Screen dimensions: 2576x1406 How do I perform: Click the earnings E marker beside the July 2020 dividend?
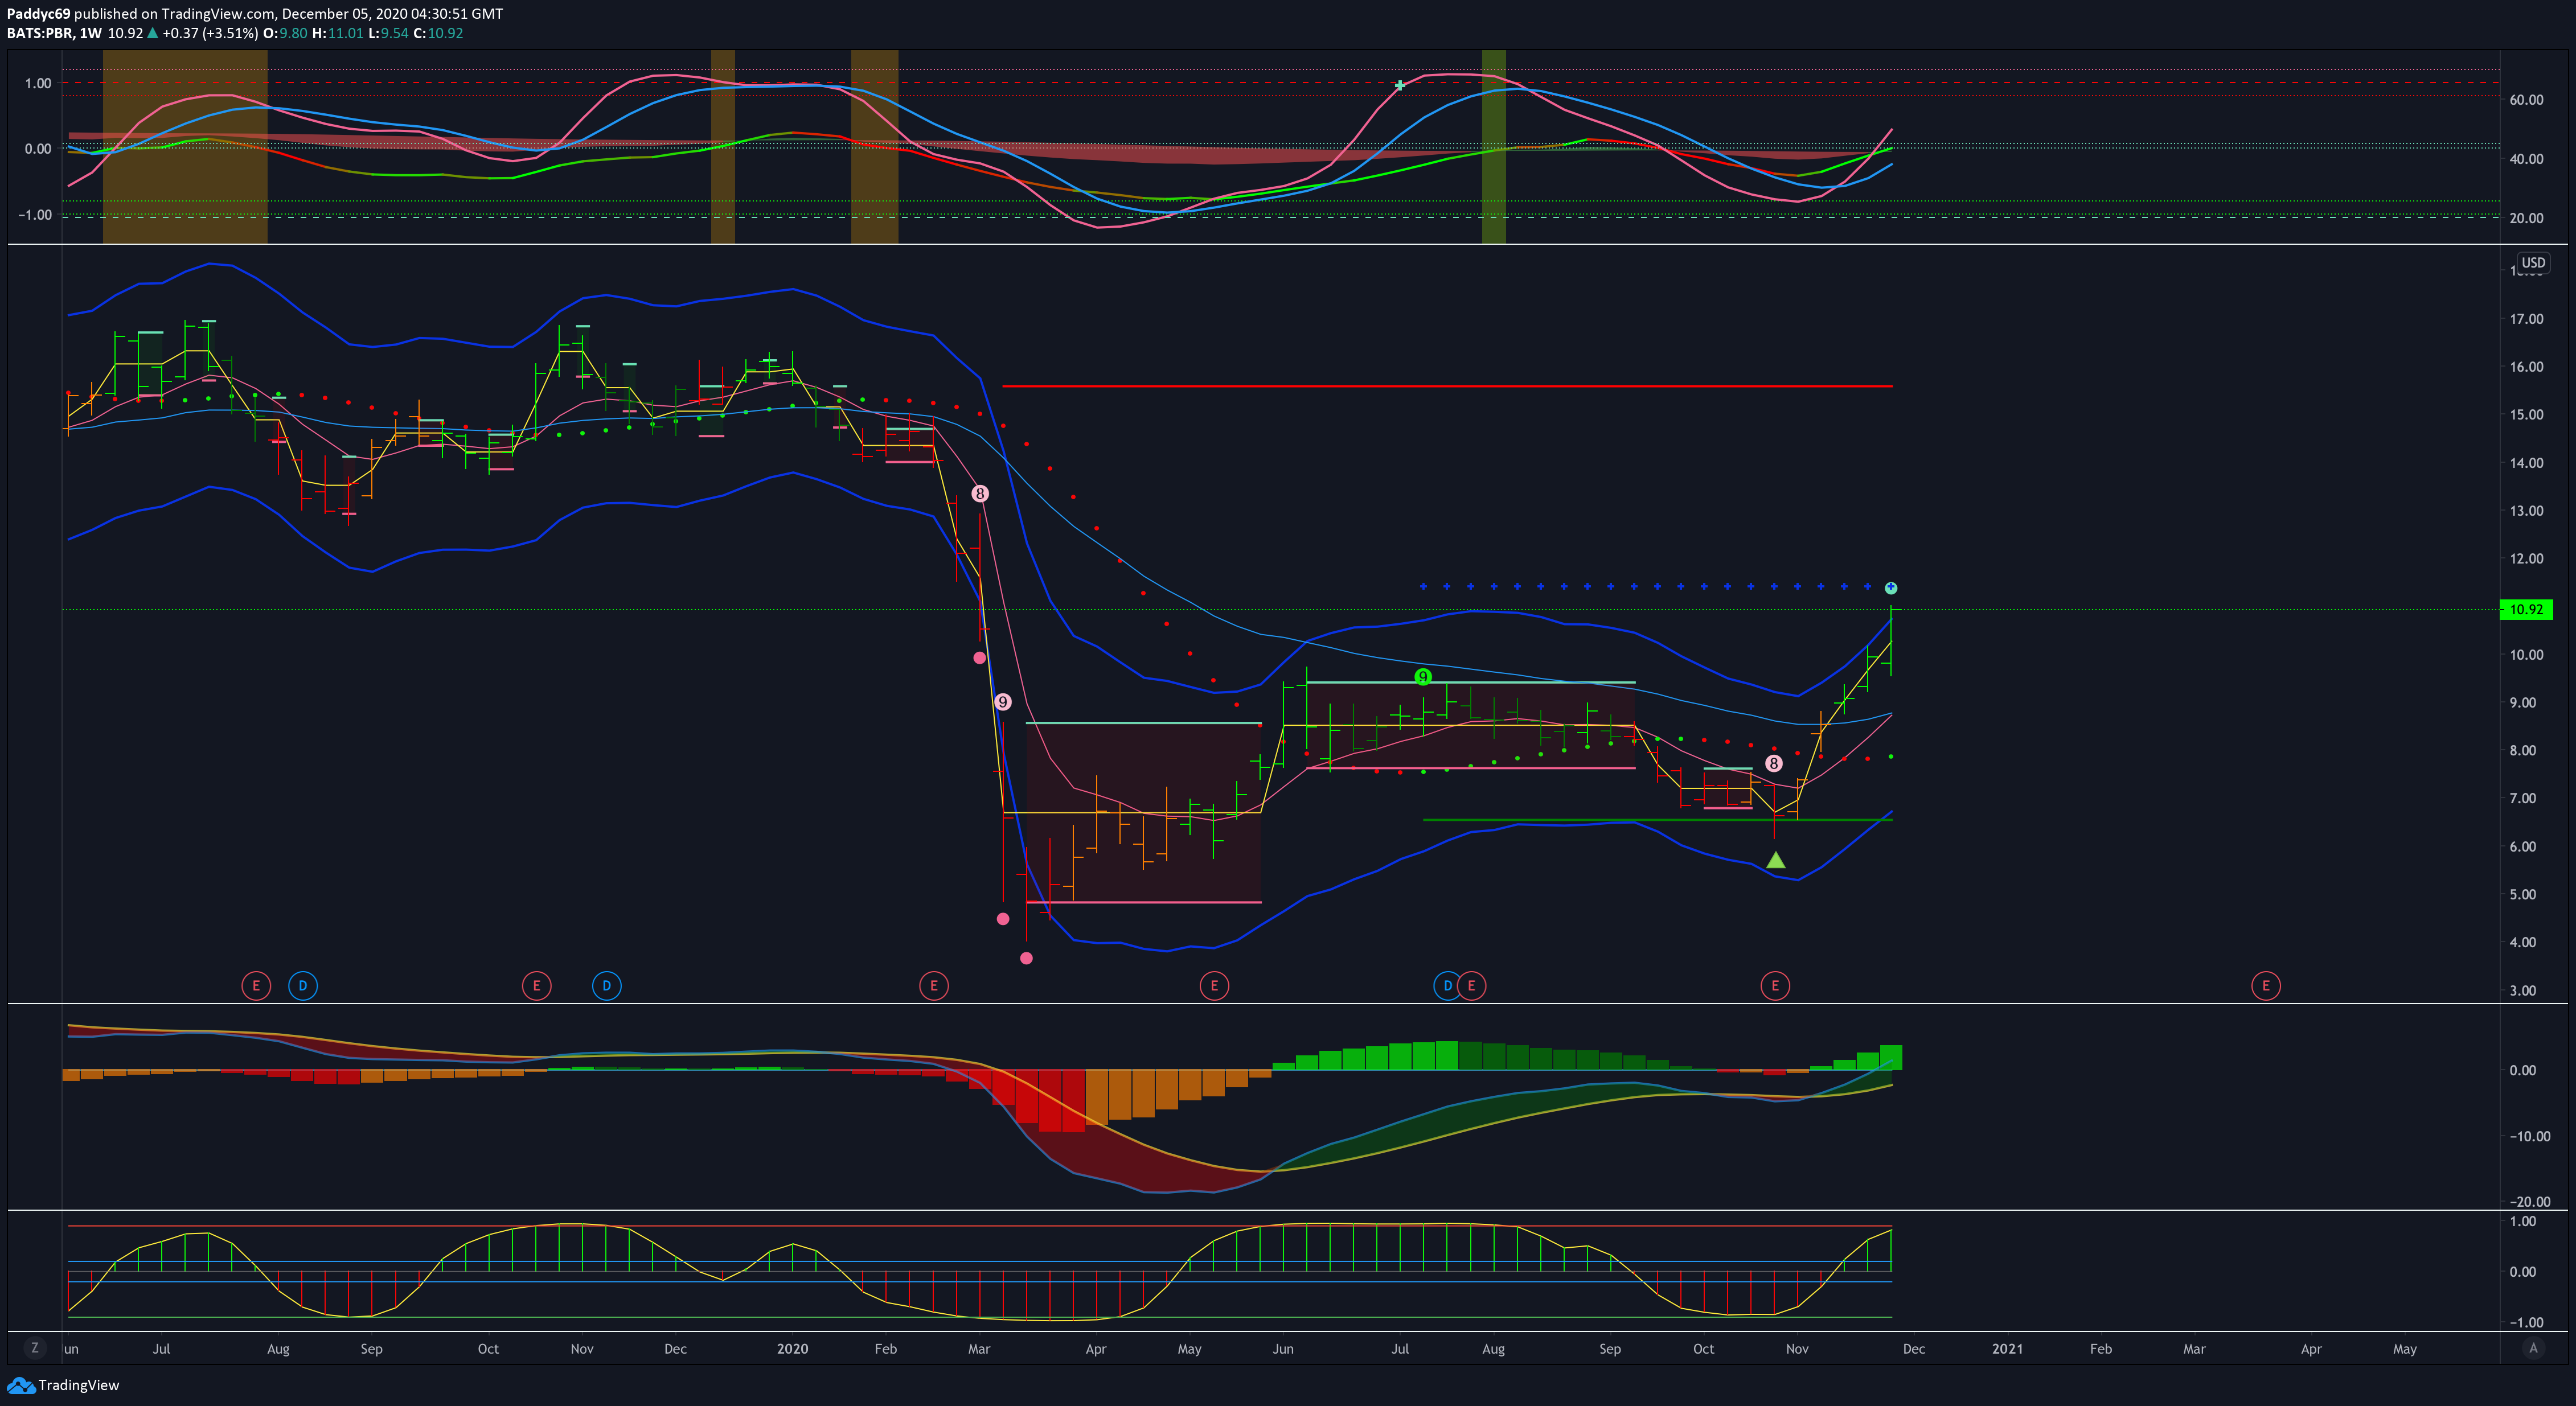click(1472, 986)
